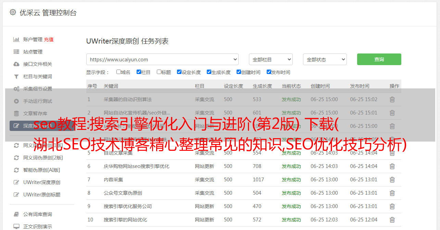Click generated length value 1017

[259, 180]
